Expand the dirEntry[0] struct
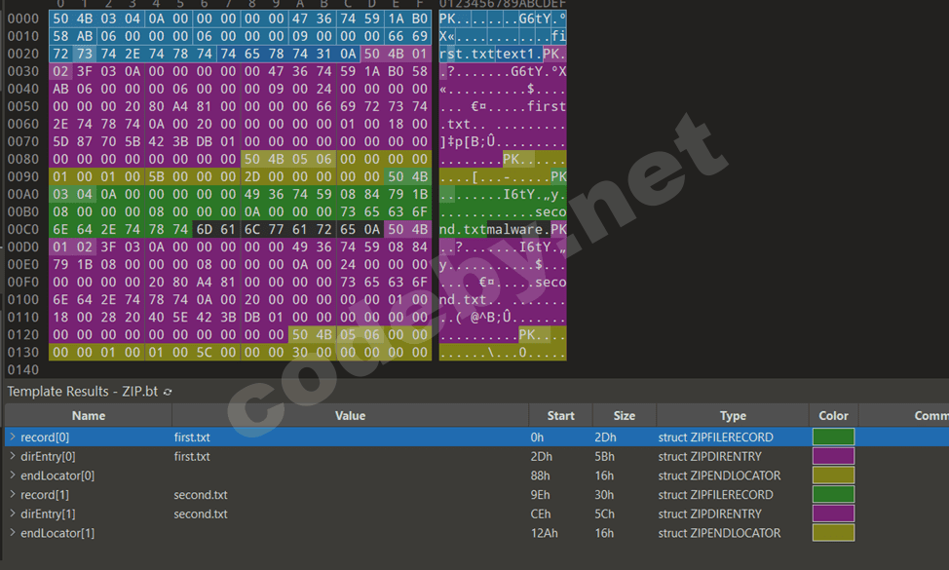Image resolution: width=949 pixels, height=570 pixels. (x=13, y=456)
